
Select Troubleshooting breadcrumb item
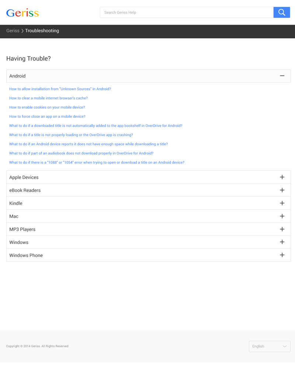click(42, 31)
